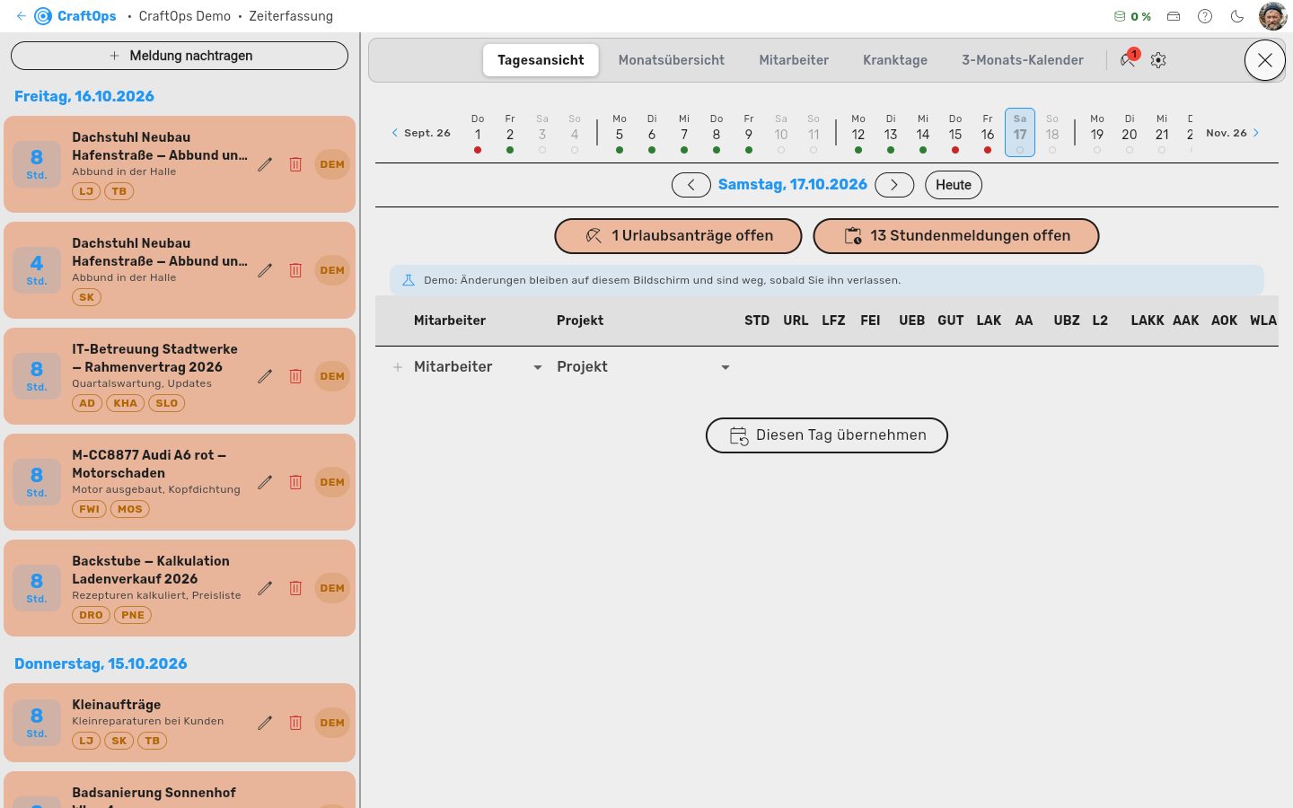Click the back arrow next to CraftOps logo
The height and width of the screenshot is (808, 1293).
21,16
